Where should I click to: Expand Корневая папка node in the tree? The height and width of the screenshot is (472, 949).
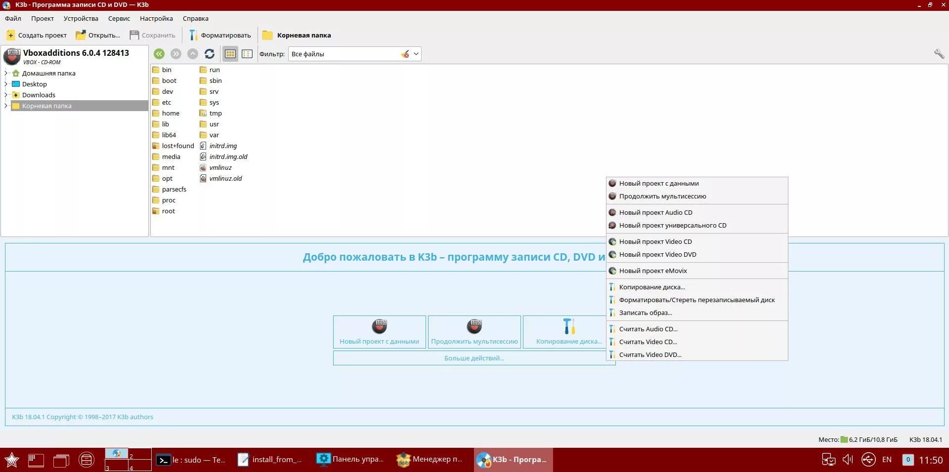coord(6,106)
